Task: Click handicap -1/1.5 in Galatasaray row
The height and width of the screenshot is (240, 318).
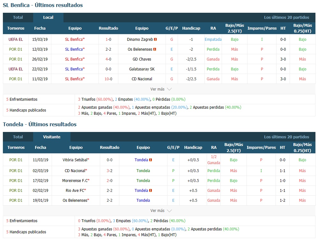Action: click(x=191, y=69)
